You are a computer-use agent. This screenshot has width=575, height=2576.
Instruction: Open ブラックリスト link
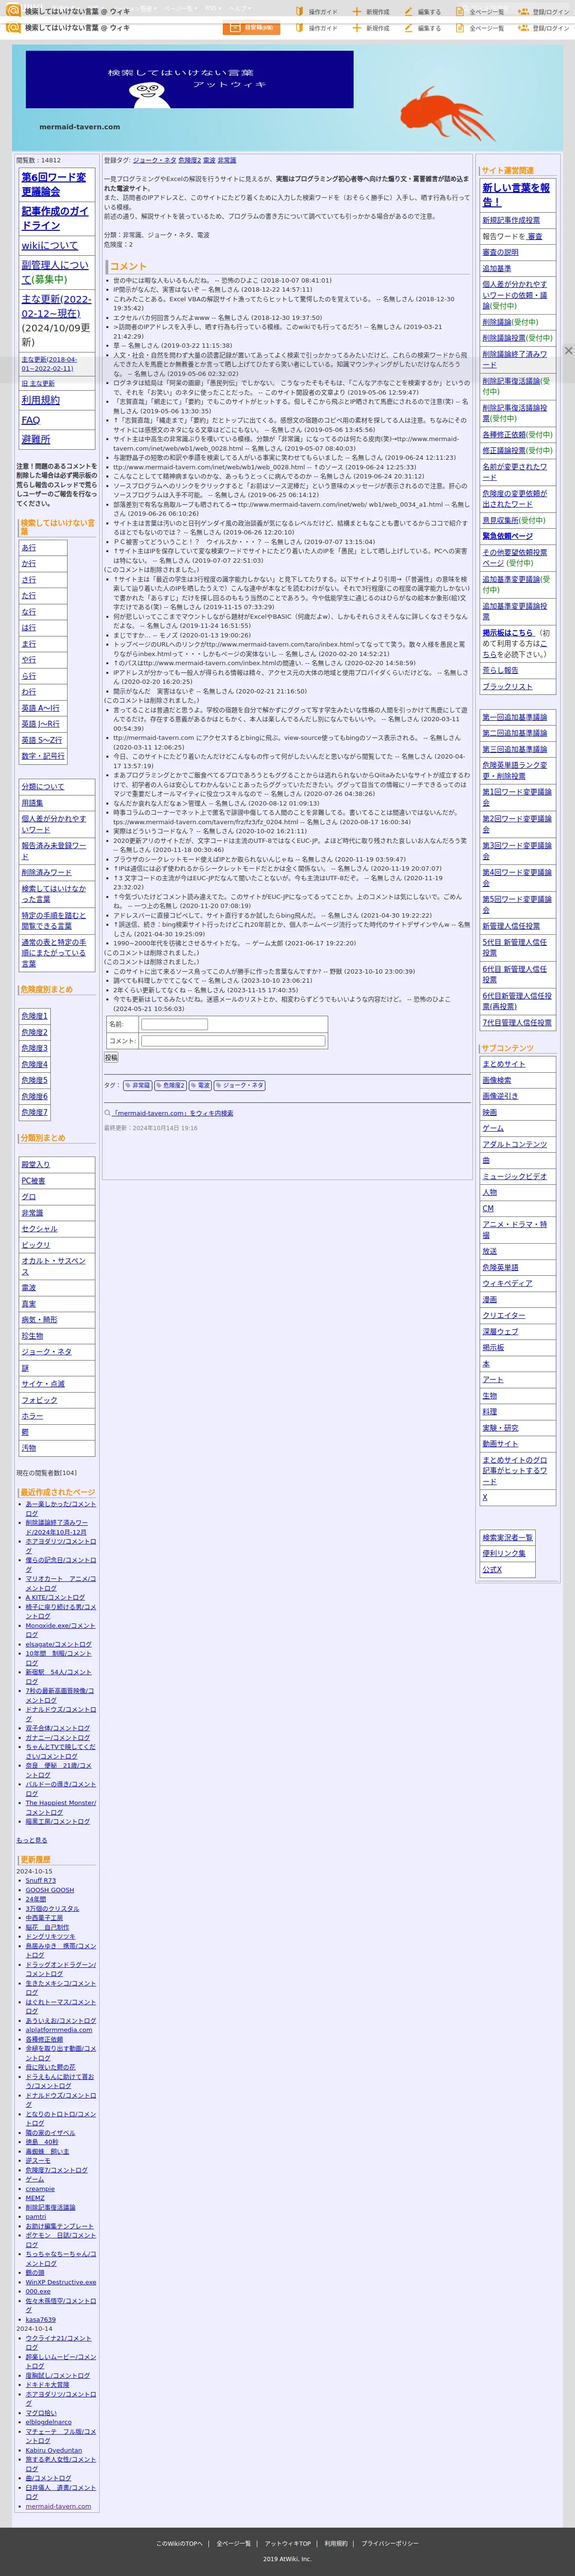click(x=508, y=687)
